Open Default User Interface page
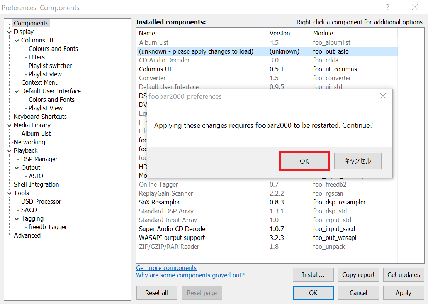Viewport: 428px width, 304px height. 51,91
